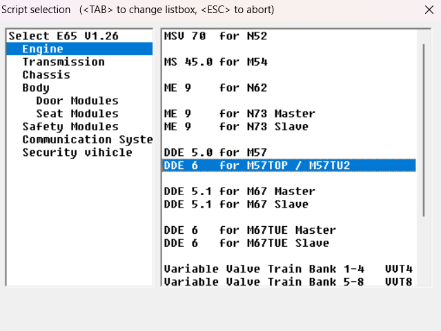Image resolution: width=441 pixels, height=331 pixels.
Task: Open Seat Modules under Body
Action: click(79, 114)
